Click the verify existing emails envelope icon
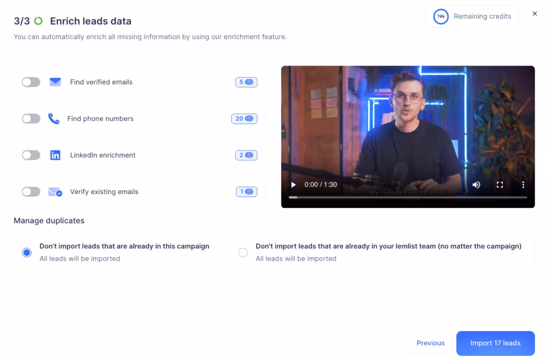Viewport: 547px width, 356px height. tap(55, 192)
